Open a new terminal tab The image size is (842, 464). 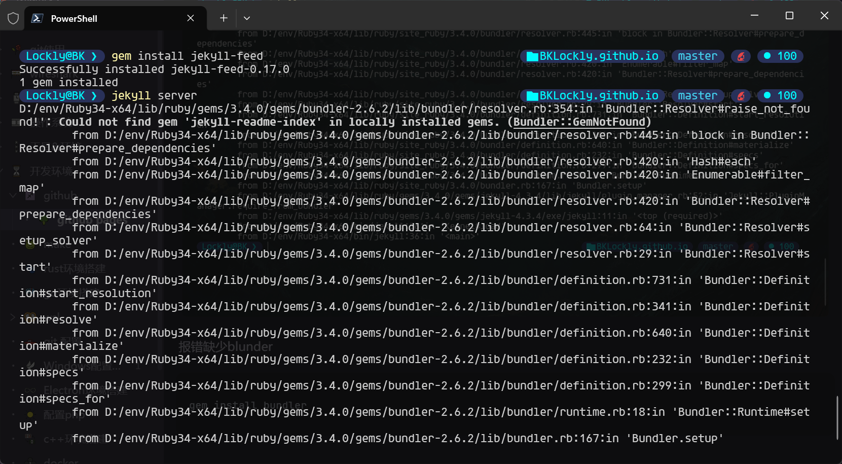tap(224, 18)
